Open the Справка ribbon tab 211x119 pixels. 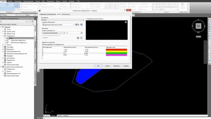coord(72,1)
